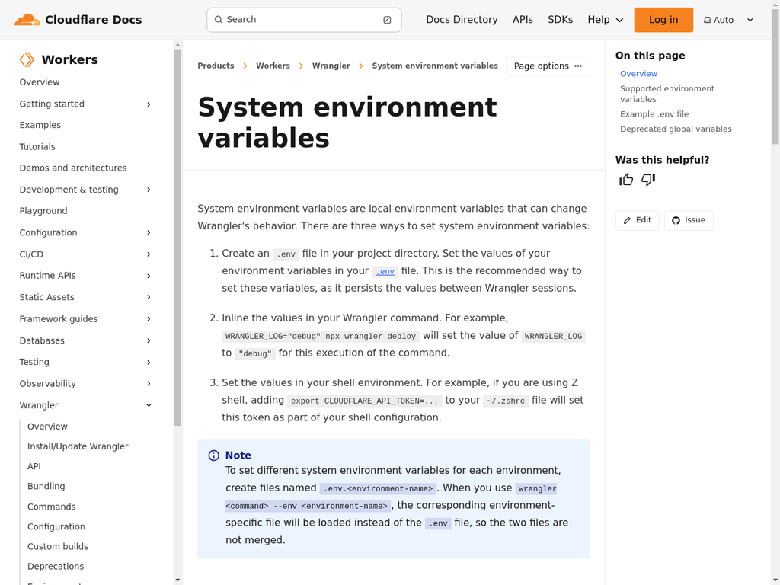Expand the Databases section

click(149, 340)
